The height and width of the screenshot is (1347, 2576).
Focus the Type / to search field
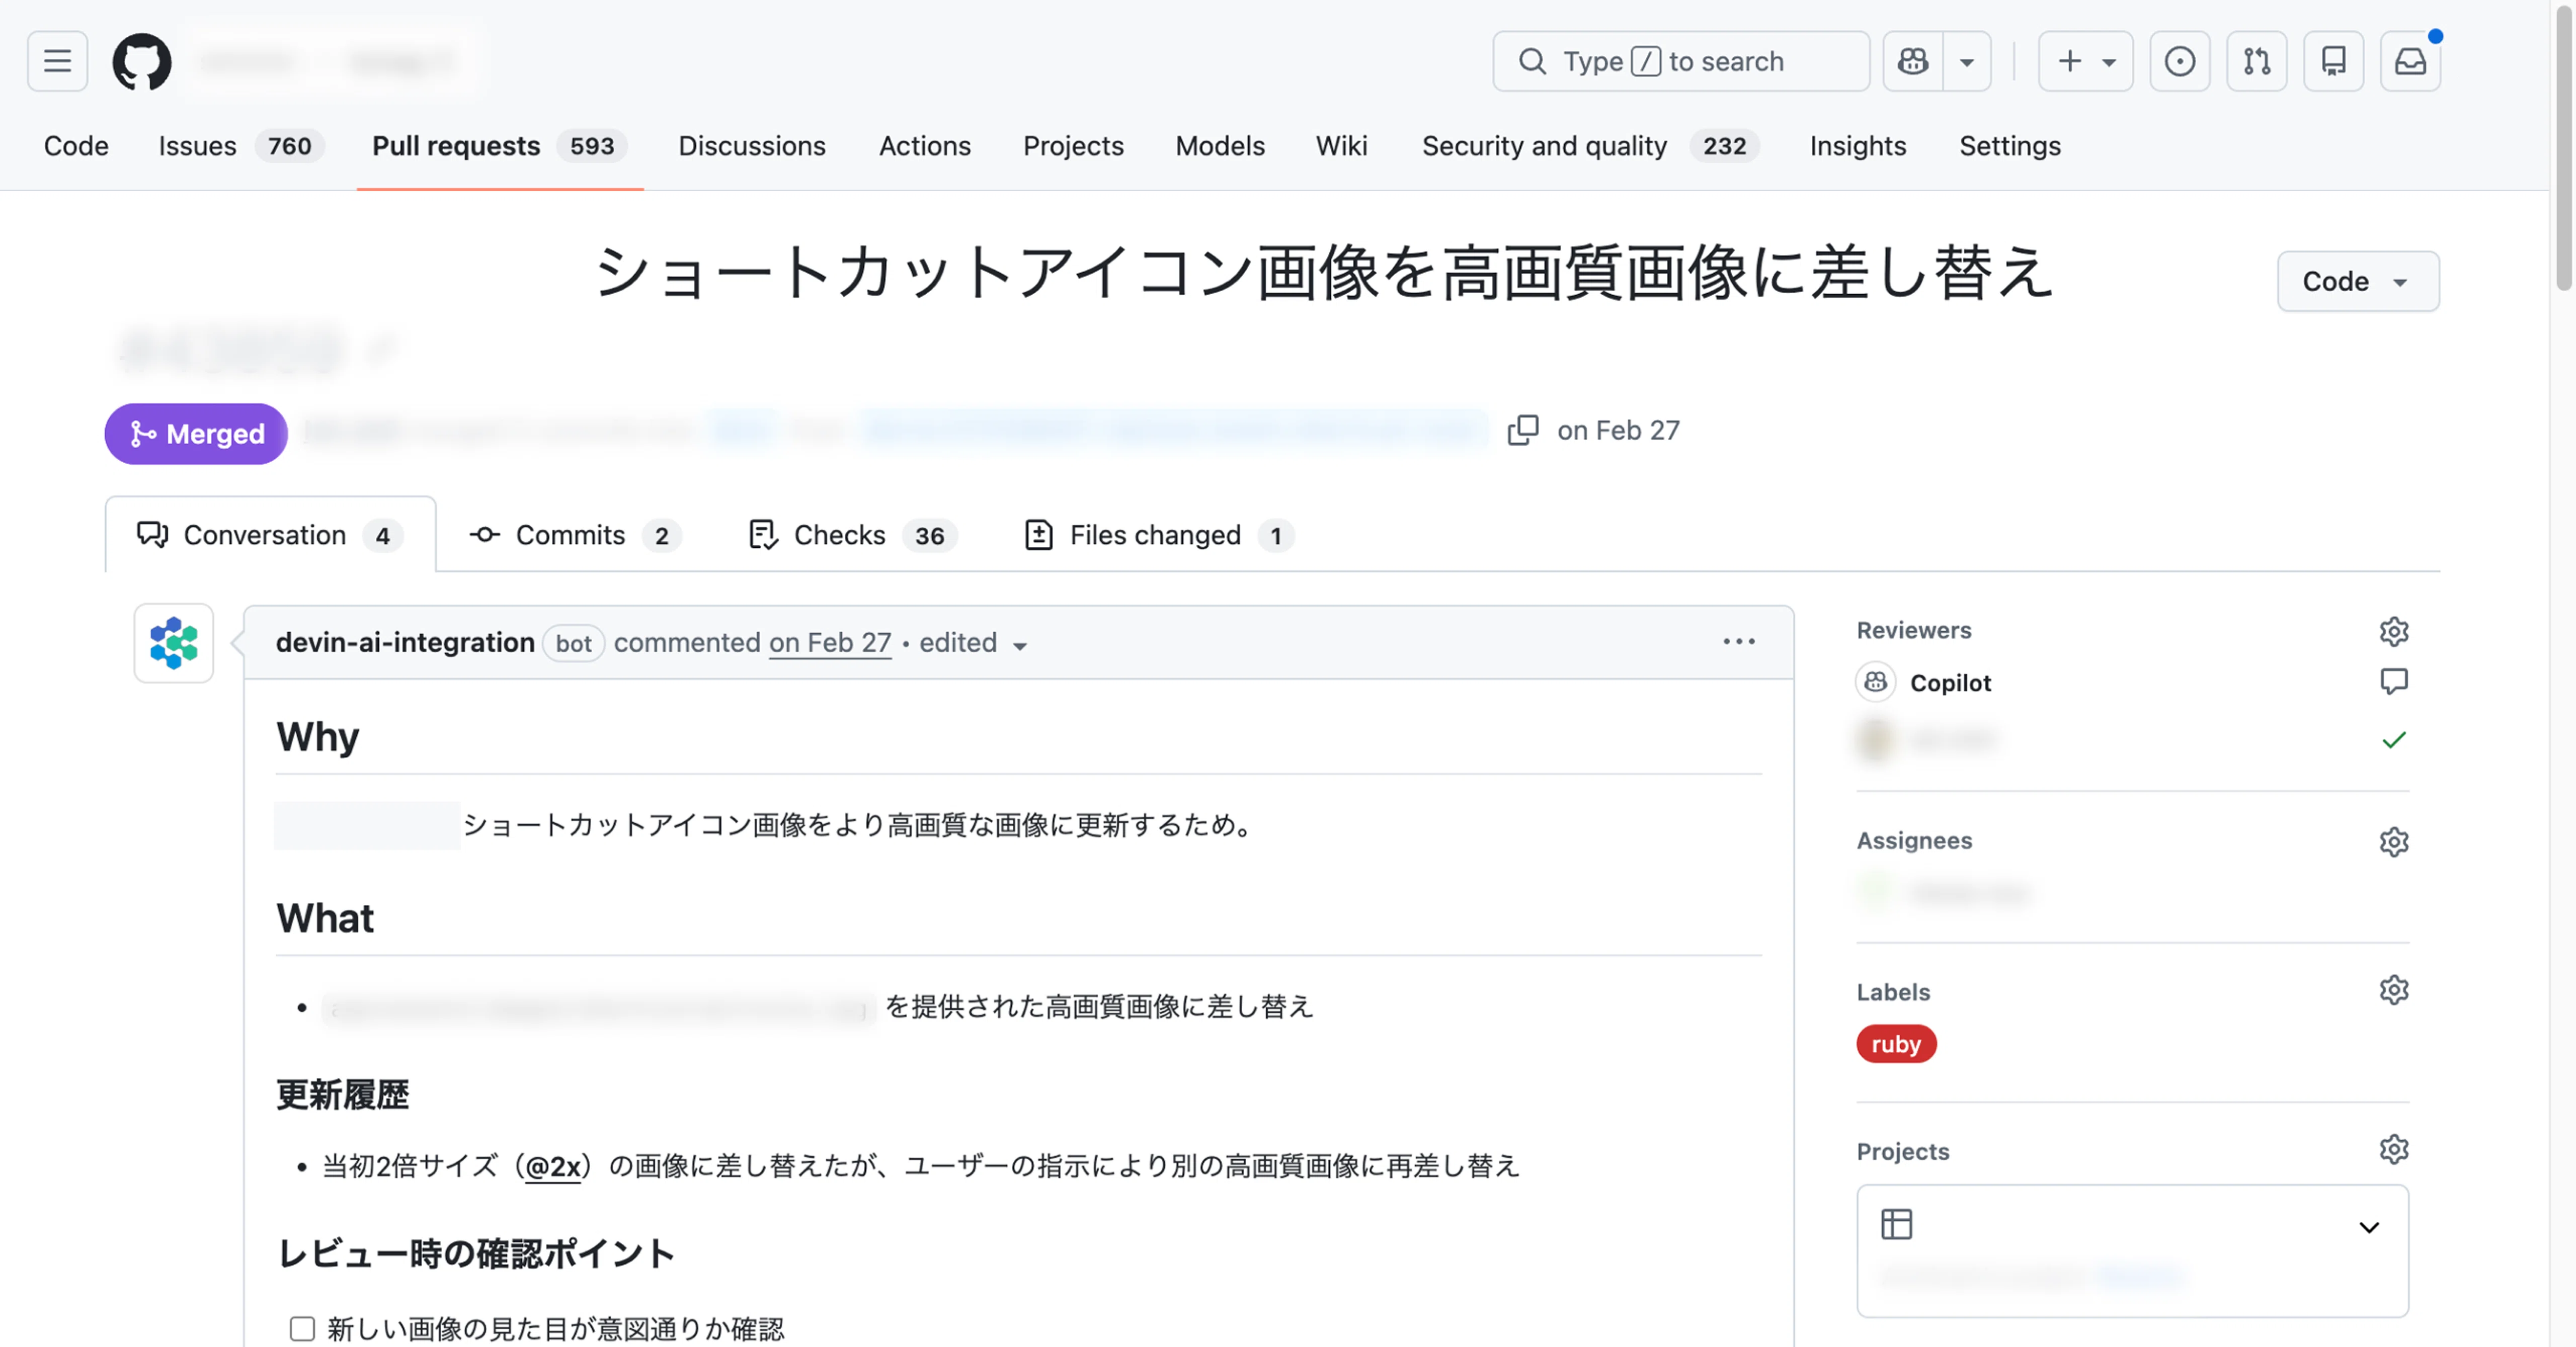point(1681,61)
